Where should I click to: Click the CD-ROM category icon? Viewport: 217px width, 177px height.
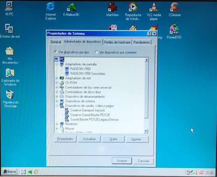(x=62, y=83)
